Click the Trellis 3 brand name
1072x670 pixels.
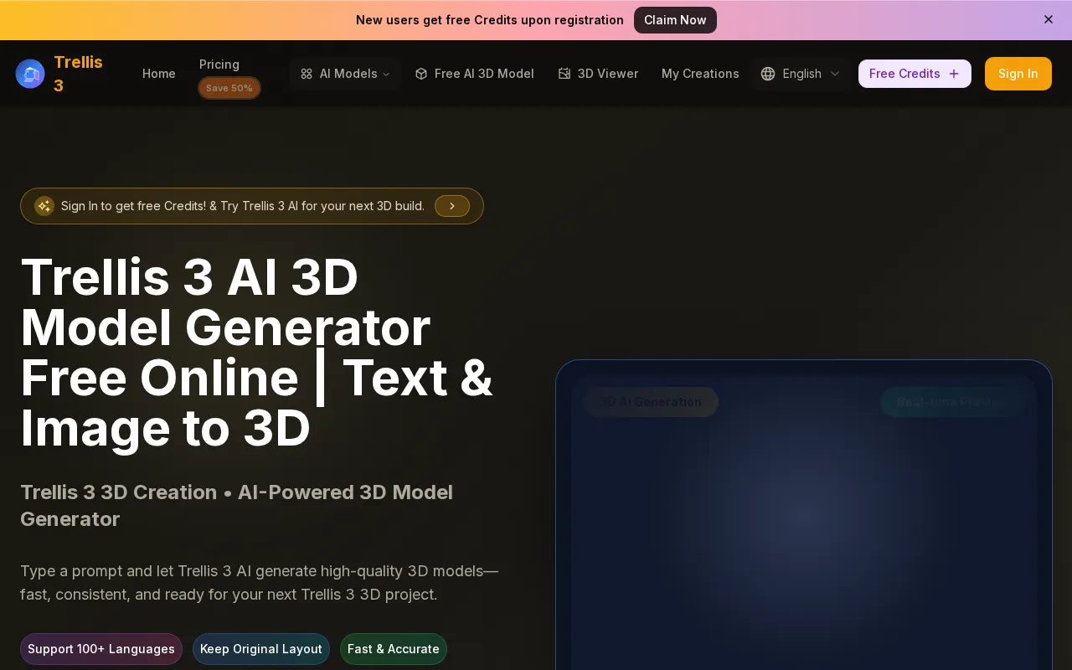coord(78,74)
